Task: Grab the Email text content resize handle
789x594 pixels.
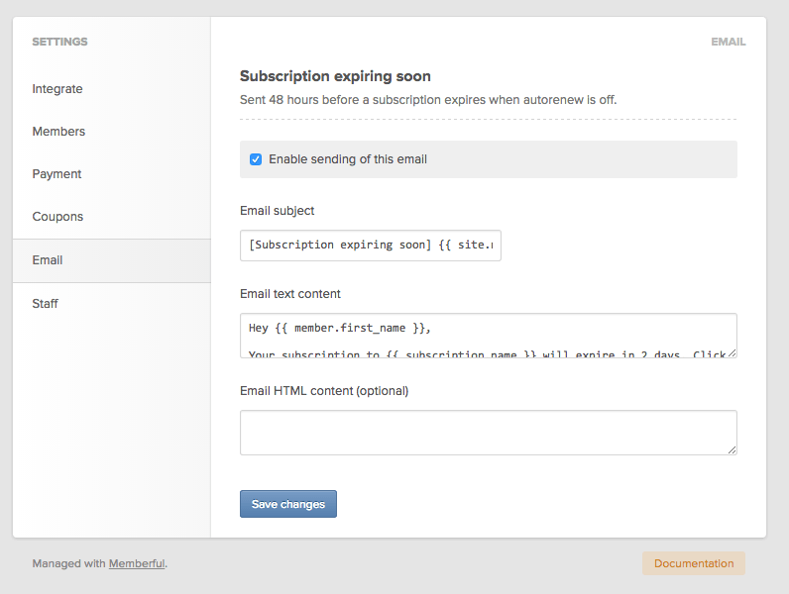Action: click(732, 352)
